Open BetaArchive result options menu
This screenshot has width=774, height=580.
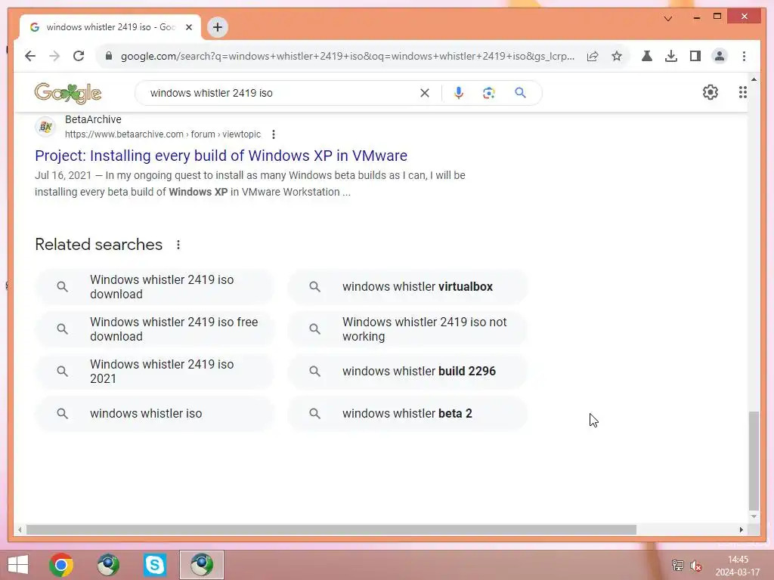pos(274,134)
